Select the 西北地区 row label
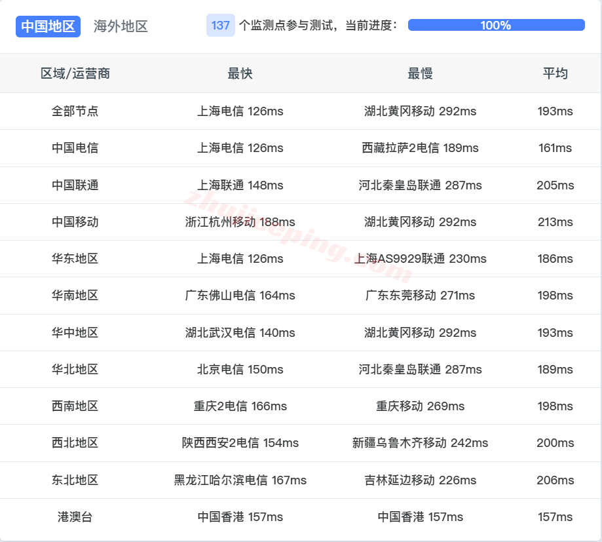602x542 pixels. (x=75, y=443)
